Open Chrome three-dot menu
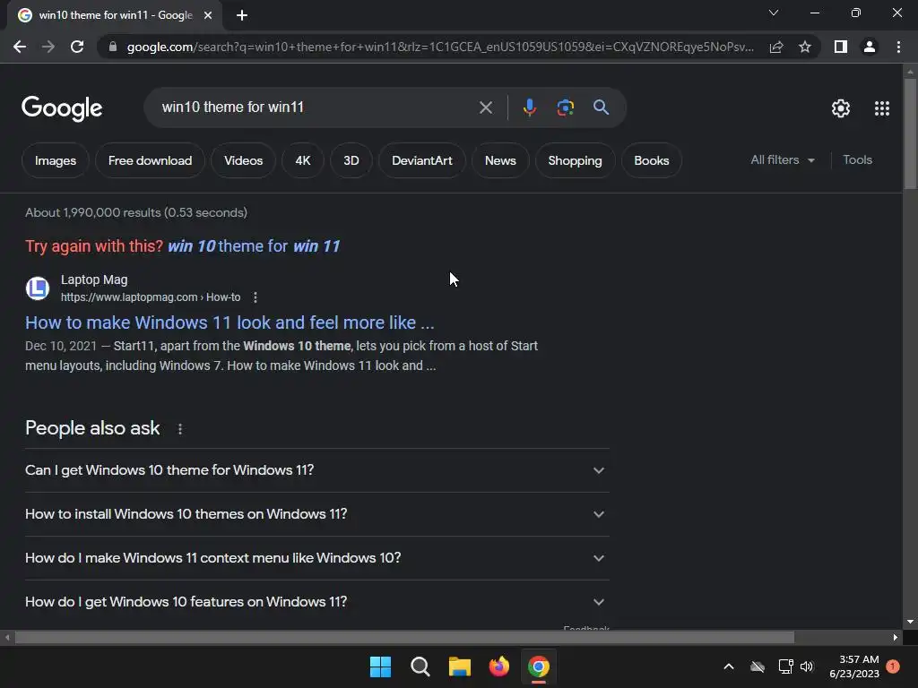This screenshot has height=688, width=918. [x=898, y=47]
